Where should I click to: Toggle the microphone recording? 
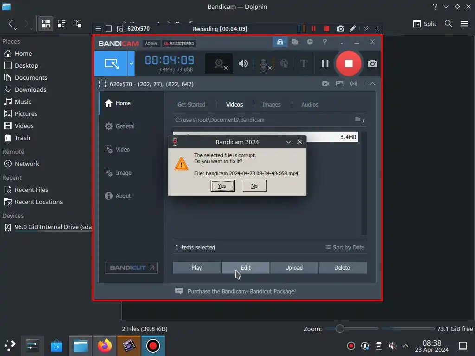(263, 64)
